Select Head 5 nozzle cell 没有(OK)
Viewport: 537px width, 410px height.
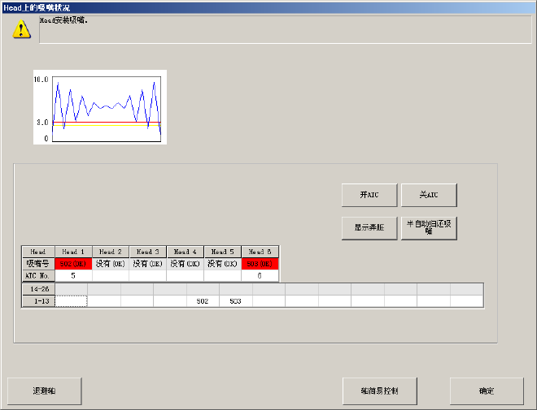point(222,264)
